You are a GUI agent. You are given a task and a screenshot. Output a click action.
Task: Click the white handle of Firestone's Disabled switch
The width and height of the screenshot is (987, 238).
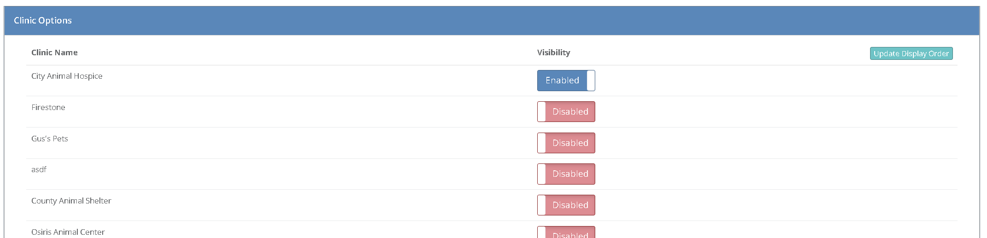click(x=542, y=112)
